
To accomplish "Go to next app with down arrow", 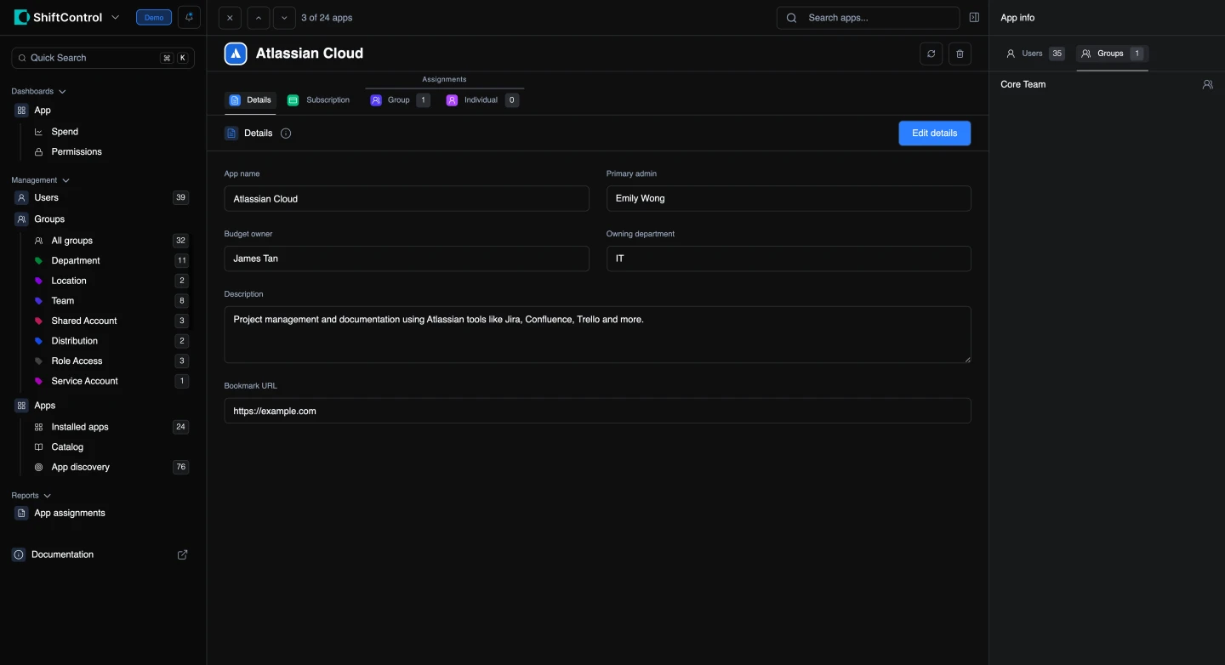I will [x=284, y=17].
